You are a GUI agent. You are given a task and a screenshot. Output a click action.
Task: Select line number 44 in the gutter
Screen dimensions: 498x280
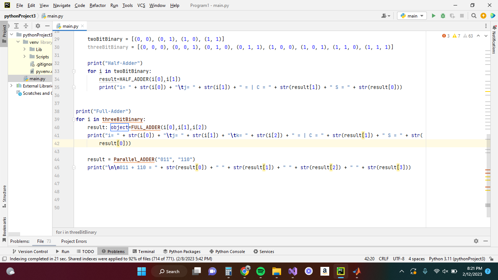[57, 159]
